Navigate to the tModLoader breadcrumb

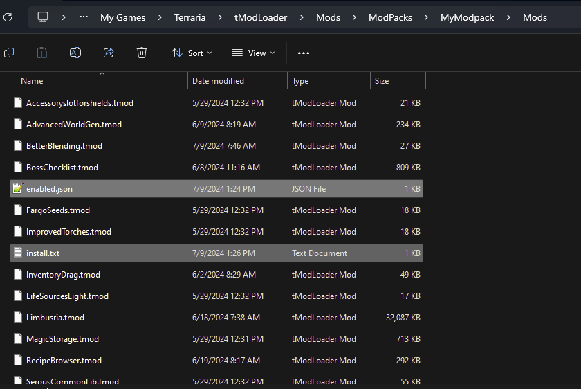coord(261,17)
